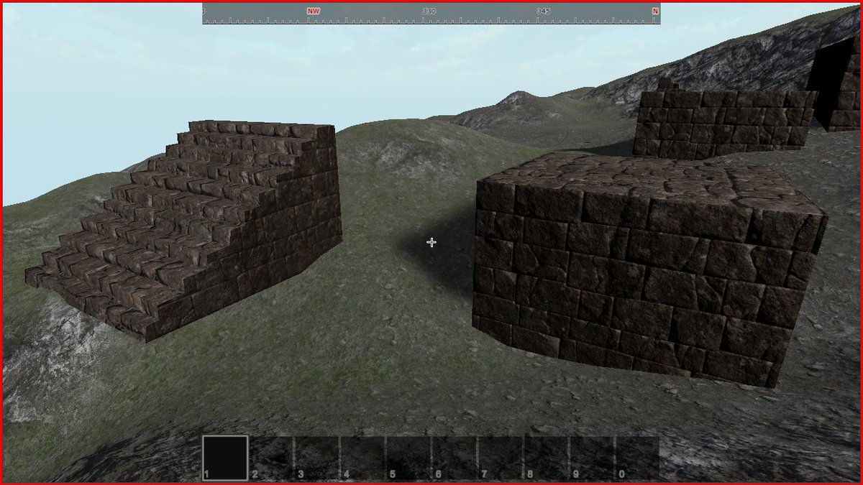Screen dimensions: 863x485
Task: Select hotbar slot 5
Action: (408, 458)
